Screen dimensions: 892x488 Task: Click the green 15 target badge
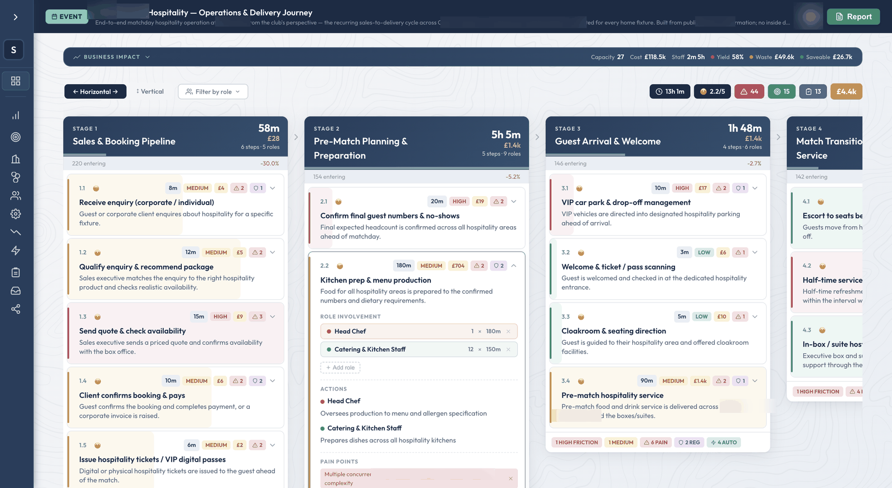[782, 91]
